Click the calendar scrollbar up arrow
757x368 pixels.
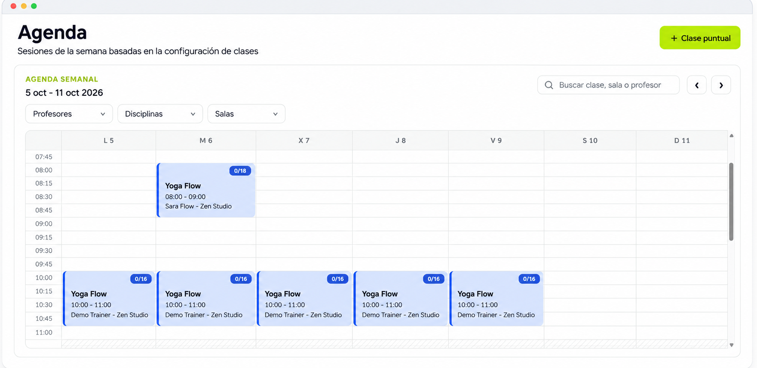pyautogui.click(x=731, y=136)
